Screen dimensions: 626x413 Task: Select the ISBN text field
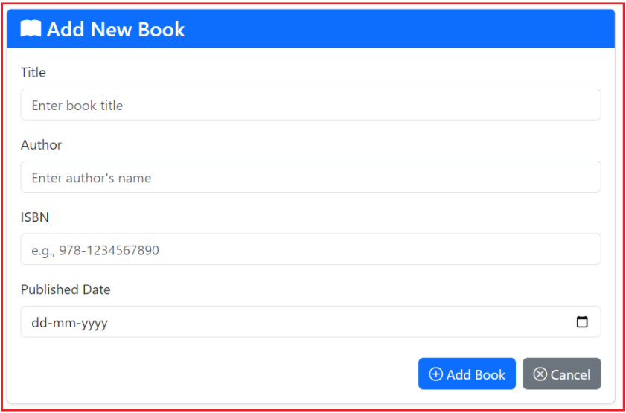point(310,249)
